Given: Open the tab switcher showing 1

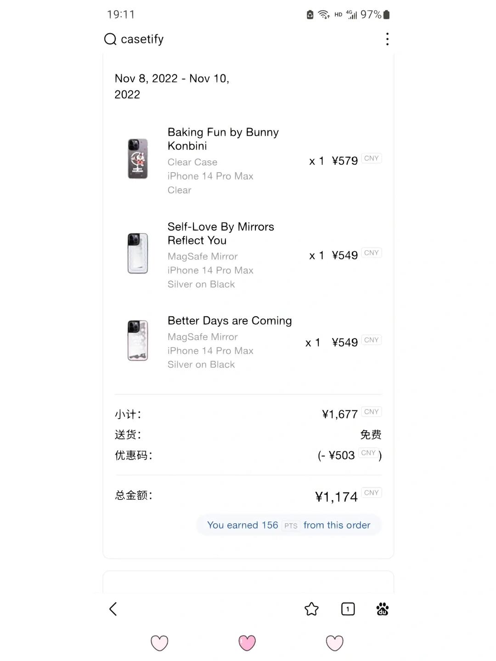Looking at the screenshot, I should coord(348,609).
